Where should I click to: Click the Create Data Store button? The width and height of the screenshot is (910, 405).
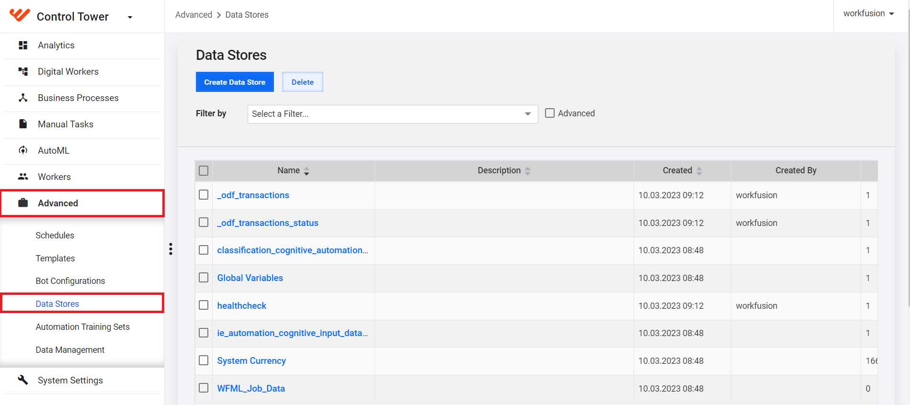click(235, 82)
